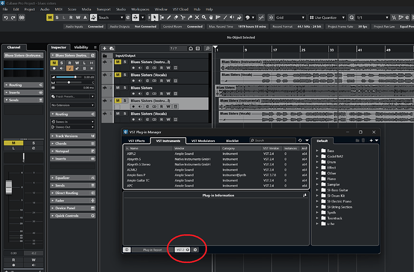The image size is (414, 272).
Task: Expand the Toontrack collection folder
Action: pos(317,218)
